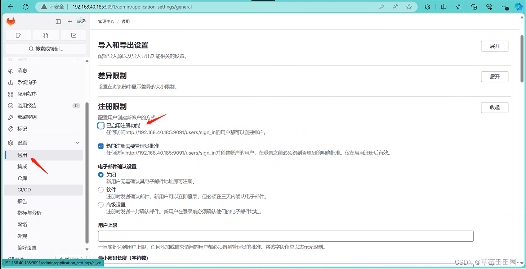Open the browser settings ellipsis menu
The height and width of the screenshot is (269, 526).
pos(504,7)
